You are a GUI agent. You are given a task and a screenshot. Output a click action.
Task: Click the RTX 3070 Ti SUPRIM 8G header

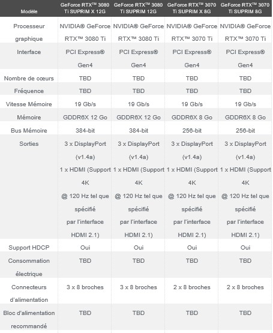click(245, 8)
